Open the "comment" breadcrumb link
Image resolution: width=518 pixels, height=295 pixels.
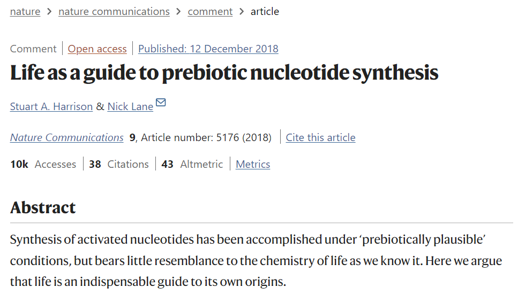[210, 11]
